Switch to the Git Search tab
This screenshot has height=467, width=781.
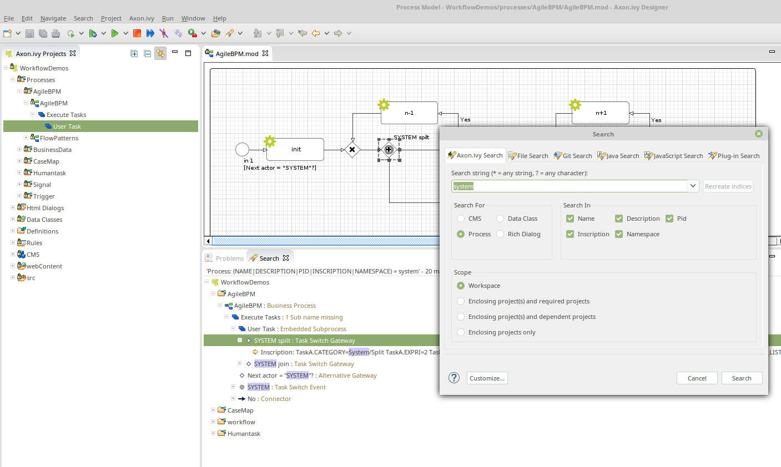(x=573, y=156)
